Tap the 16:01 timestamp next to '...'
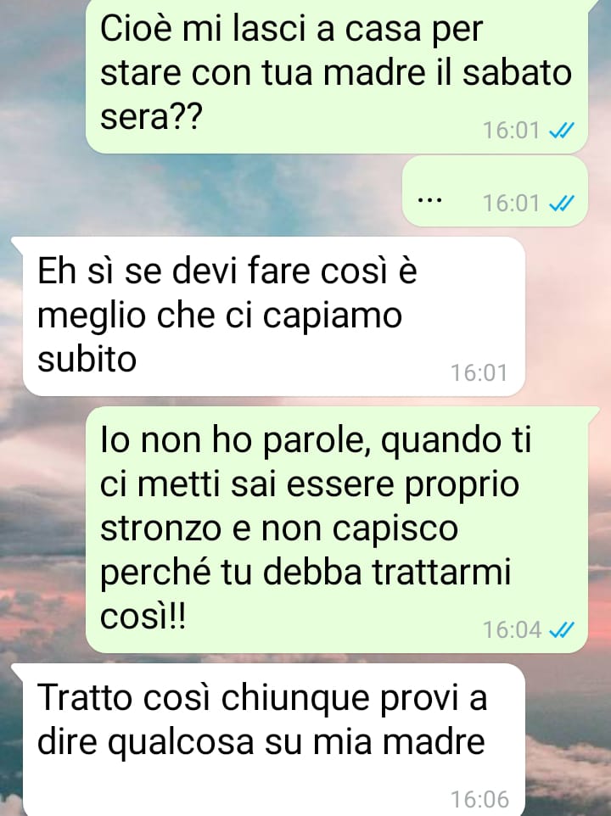611x816 pixels. pyautogui.click(x=511, y=203)
